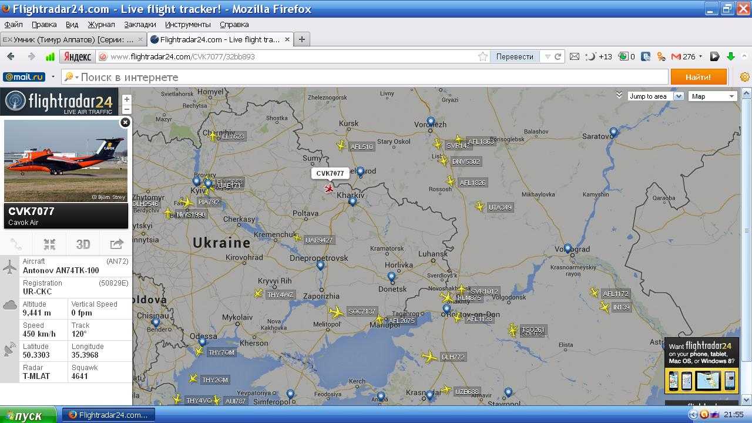Show the flight route icon in panel
This screenshot has width=752, height=423.
coord(16,244)
